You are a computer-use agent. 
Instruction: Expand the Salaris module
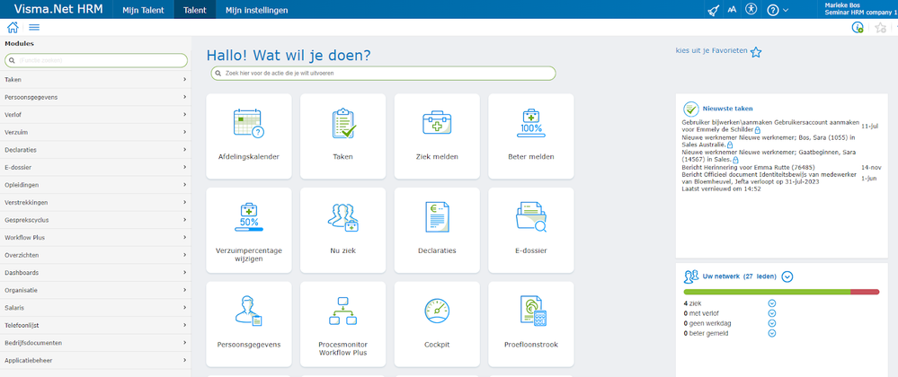95,308
